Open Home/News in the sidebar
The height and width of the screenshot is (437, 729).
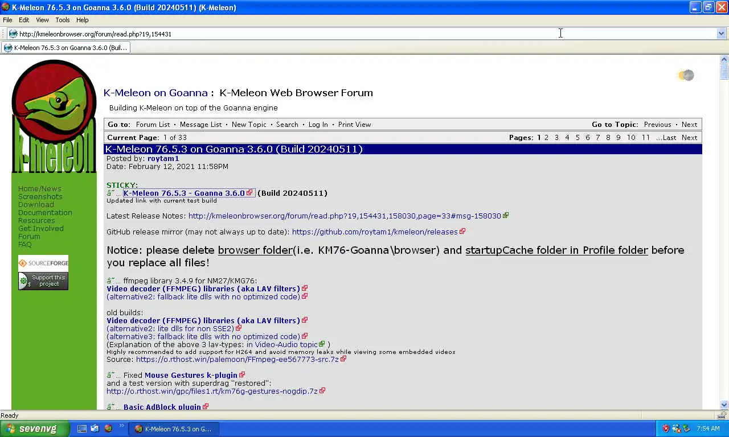click(39, 189)
